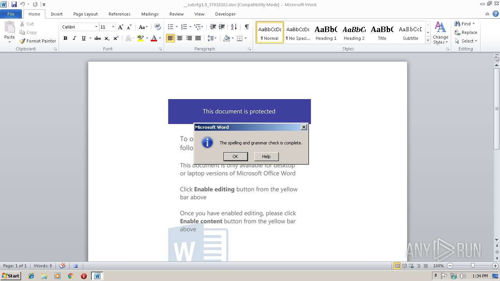Launch Internet Explorer from the taskbar
This screenshot has width=500, height=281.
pyautogui.click(x=31, y=276)
